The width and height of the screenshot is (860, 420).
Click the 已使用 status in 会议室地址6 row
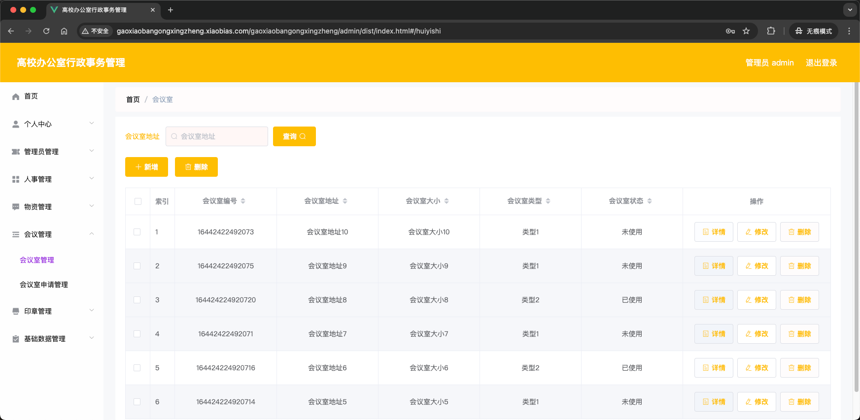click(632, 368)
